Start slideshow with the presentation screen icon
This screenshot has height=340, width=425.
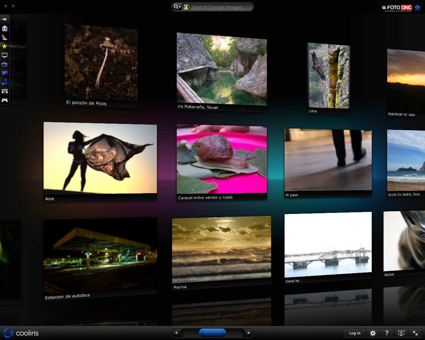[401, 333]
